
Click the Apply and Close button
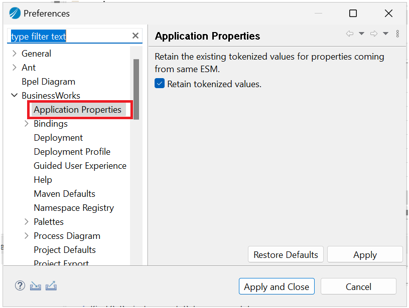click(x=277, y=286)
